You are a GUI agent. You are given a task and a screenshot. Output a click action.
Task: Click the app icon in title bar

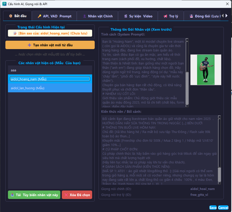(4, 4)
